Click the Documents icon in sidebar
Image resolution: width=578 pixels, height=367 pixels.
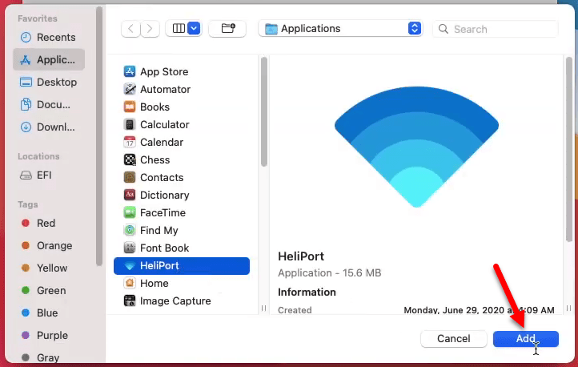coord(26,104)
